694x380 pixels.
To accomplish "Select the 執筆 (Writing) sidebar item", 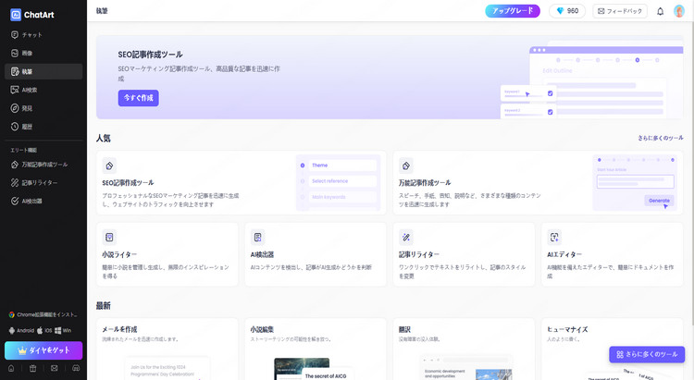I will pyautogui.click(x=43, y=71).
